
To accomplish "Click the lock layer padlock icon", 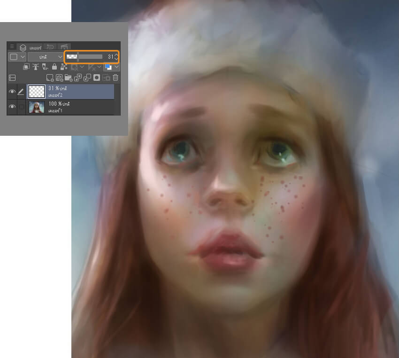I will (x=54, y=67).
